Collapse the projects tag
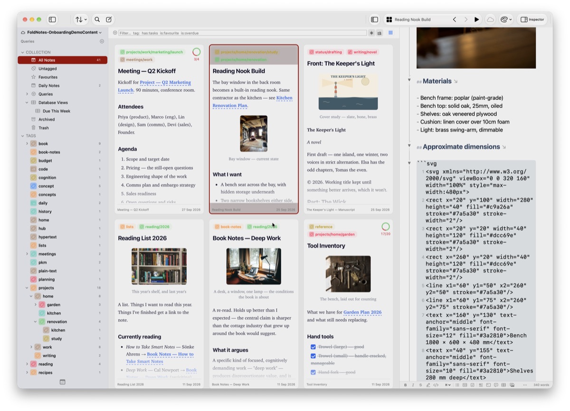The width and height of the screenshot is (570, 411). point(27,288)
